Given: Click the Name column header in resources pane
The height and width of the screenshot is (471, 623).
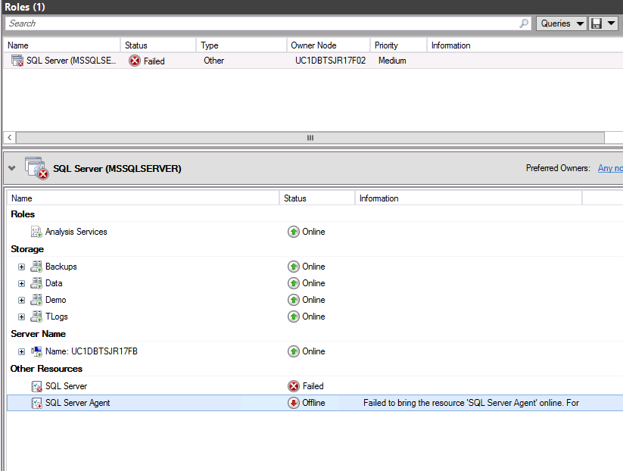Looking at the screenshot, I should click(143, 198).
